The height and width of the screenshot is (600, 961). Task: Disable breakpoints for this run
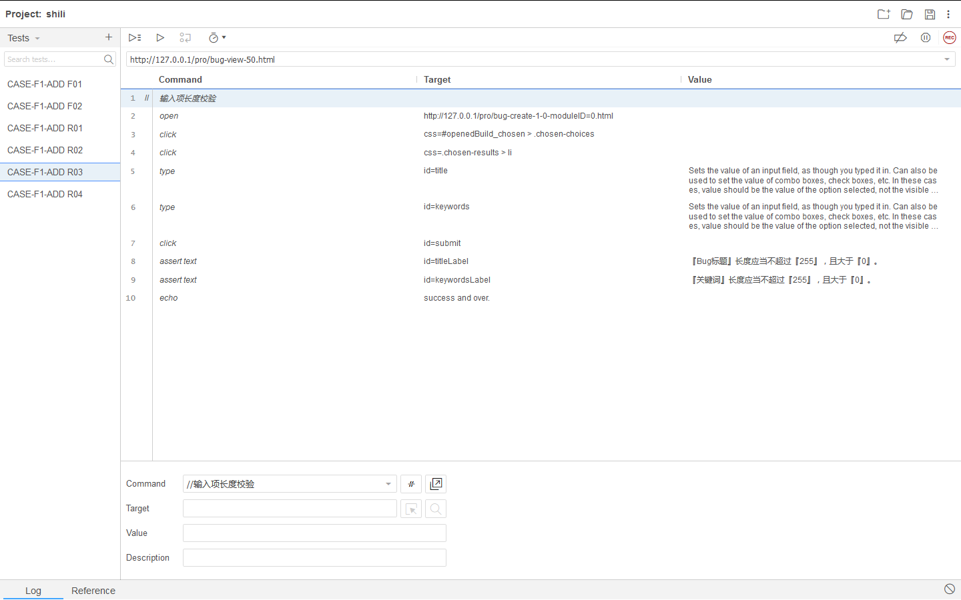tap(900, 37)
